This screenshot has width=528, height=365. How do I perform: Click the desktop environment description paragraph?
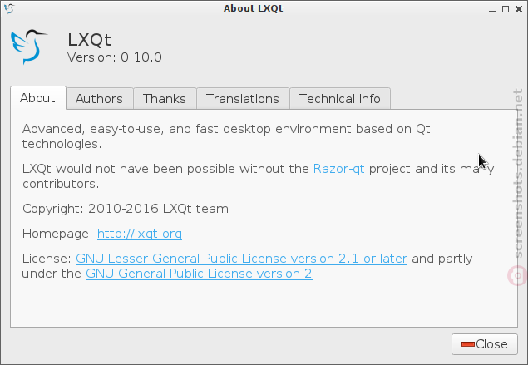226,136
